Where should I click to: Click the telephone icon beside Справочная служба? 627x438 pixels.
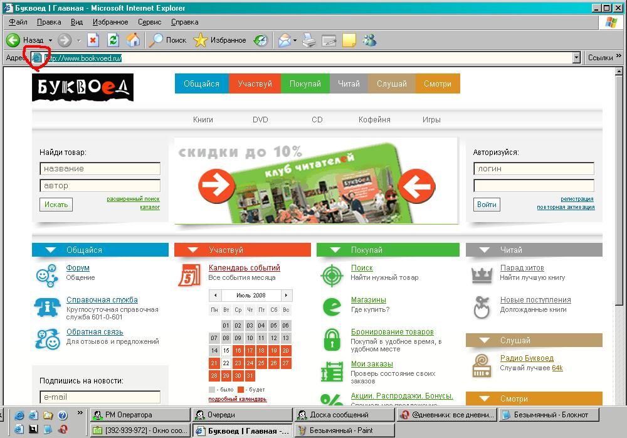coord(47,307)
